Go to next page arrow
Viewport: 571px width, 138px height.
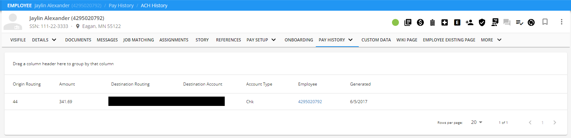click(555, 122)
